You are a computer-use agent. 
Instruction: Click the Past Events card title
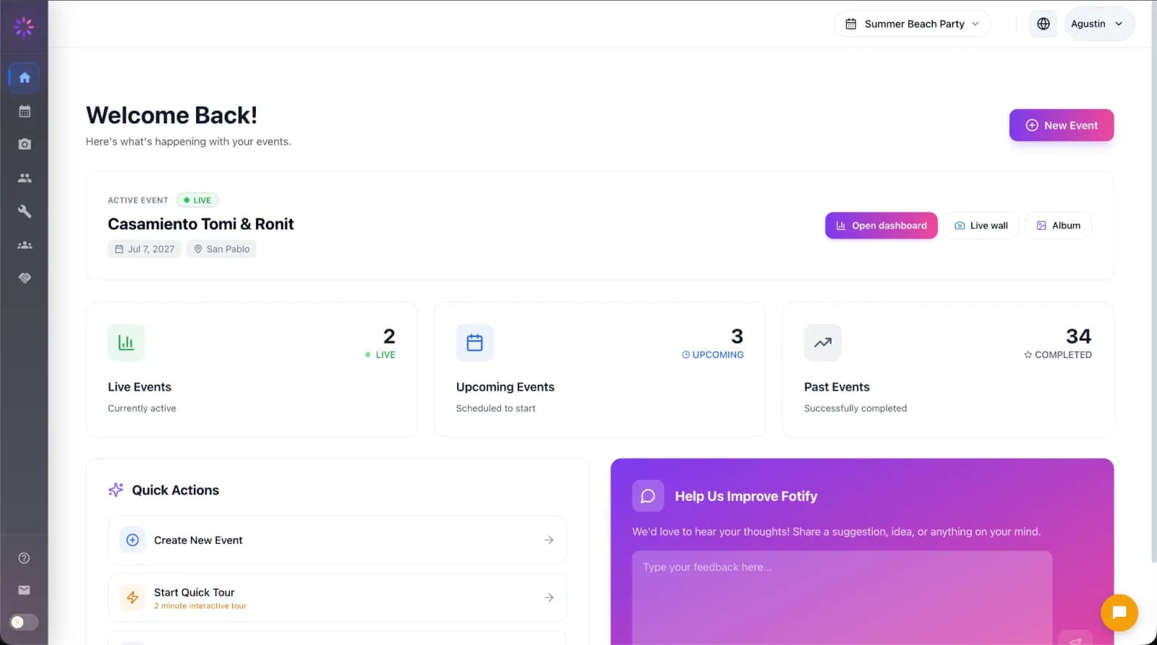[837, 387]
